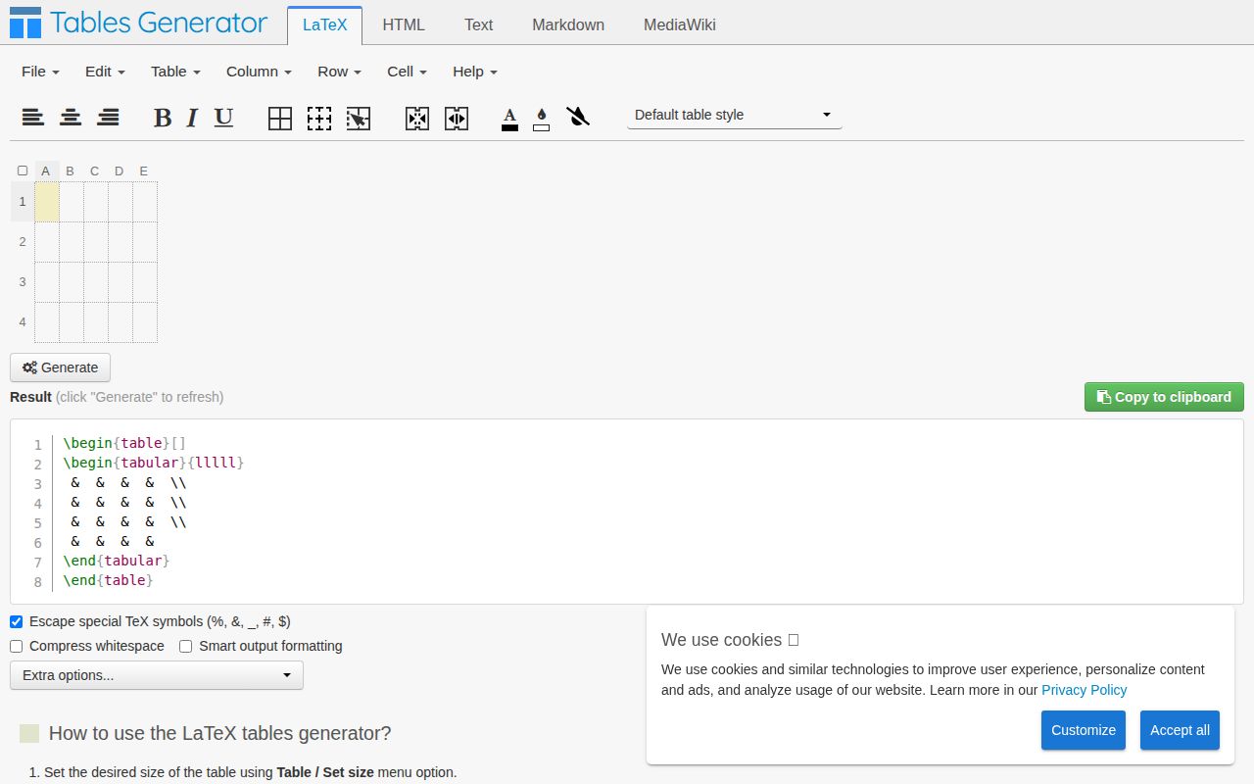
Task: Copy the LaTeX result to clipboard
Action: [1164, 397]
